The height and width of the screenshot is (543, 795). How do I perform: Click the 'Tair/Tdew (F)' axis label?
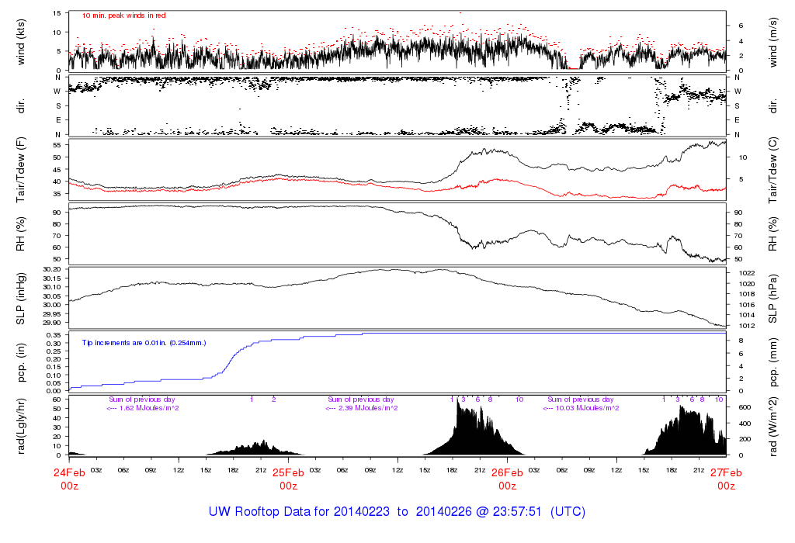[22, 169]
